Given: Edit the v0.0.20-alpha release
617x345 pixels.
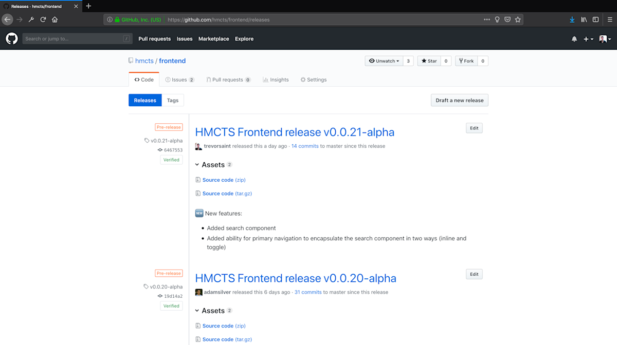Looking at the screenshot, I should [x=474, y=274].
